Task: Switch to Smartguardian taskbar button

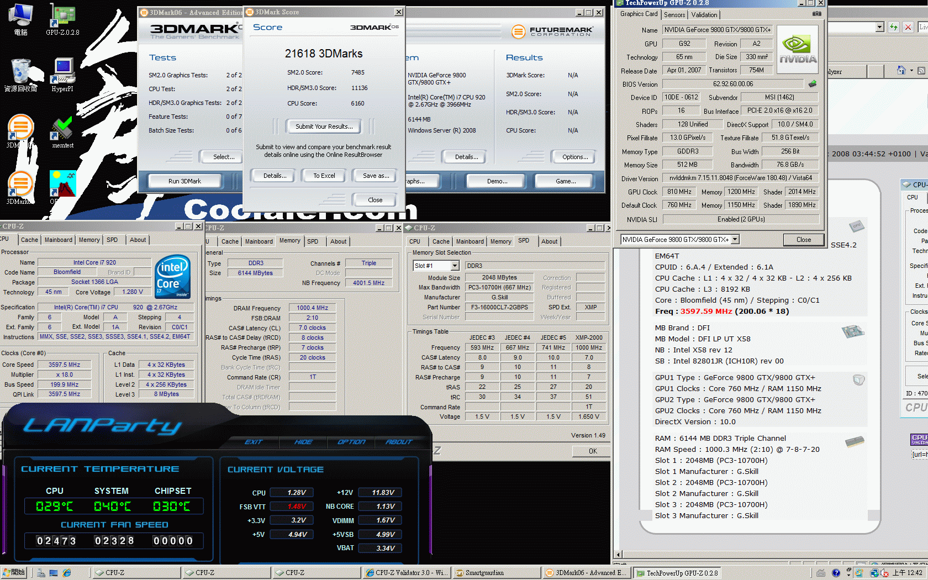Action: click(x=497, y=573)
